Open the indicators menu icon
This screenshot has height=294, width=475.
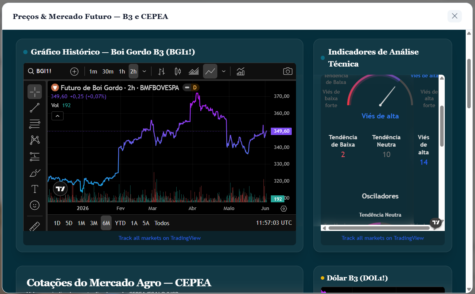[241, 71]
